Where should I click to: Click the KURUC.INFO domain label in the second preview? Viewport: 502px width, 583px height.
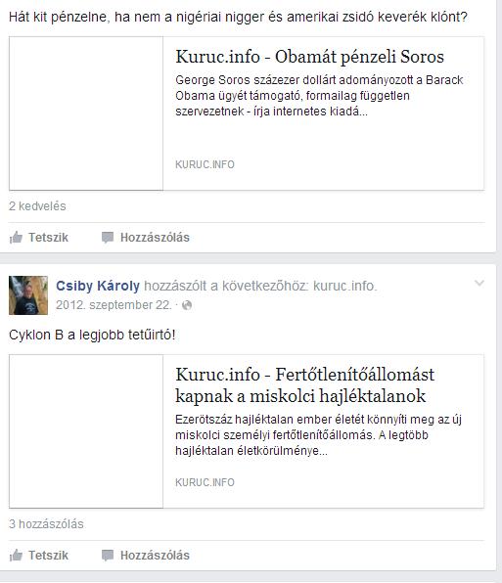point(205,482)
